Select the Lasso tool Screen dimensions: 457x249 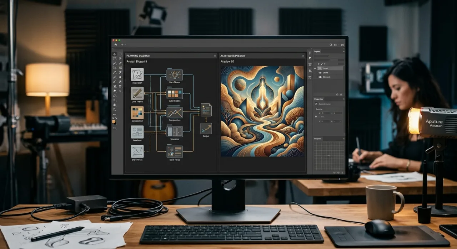[x=115, y=58]
